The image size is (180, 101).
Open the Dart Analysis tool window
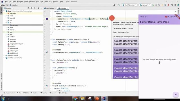(63, 93)
